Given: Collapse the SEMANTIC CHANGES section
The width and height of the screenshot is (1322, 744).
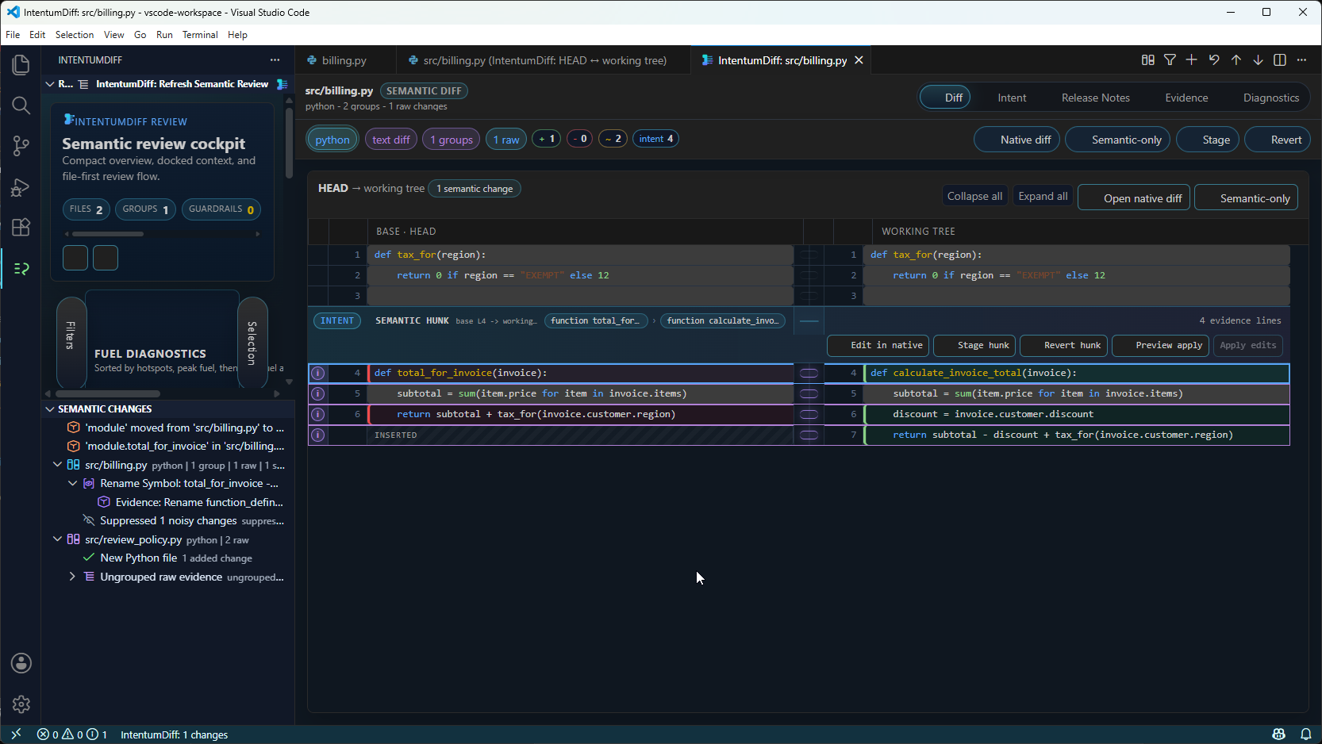Looking at the screenshot, I should 50,409.
